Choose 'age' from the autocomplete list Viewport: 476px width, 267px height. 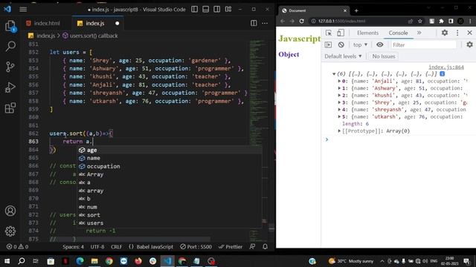point(170,150)
